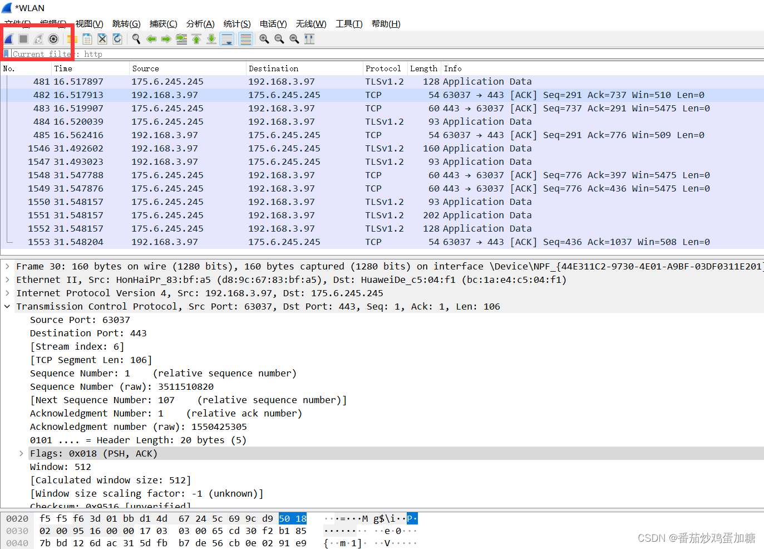Image resolution: width=764 pixels, height=549 pixels.
Task: Go forward to next packet arrow
Action: [166, 39]
